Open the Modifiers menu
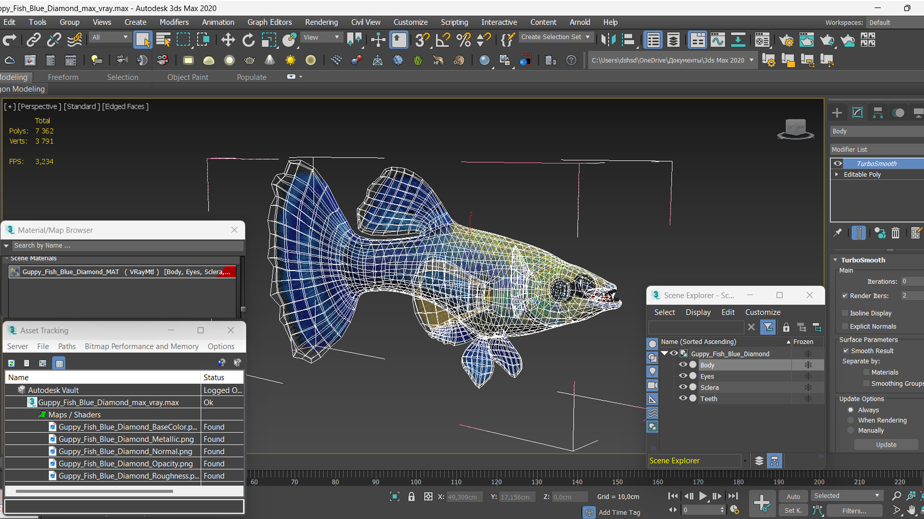 [x=174, y=22]
